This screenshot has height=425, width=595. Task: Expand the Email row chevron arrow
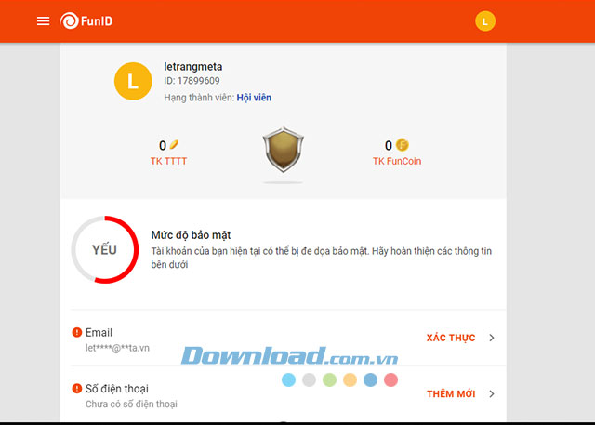point(492,338)
